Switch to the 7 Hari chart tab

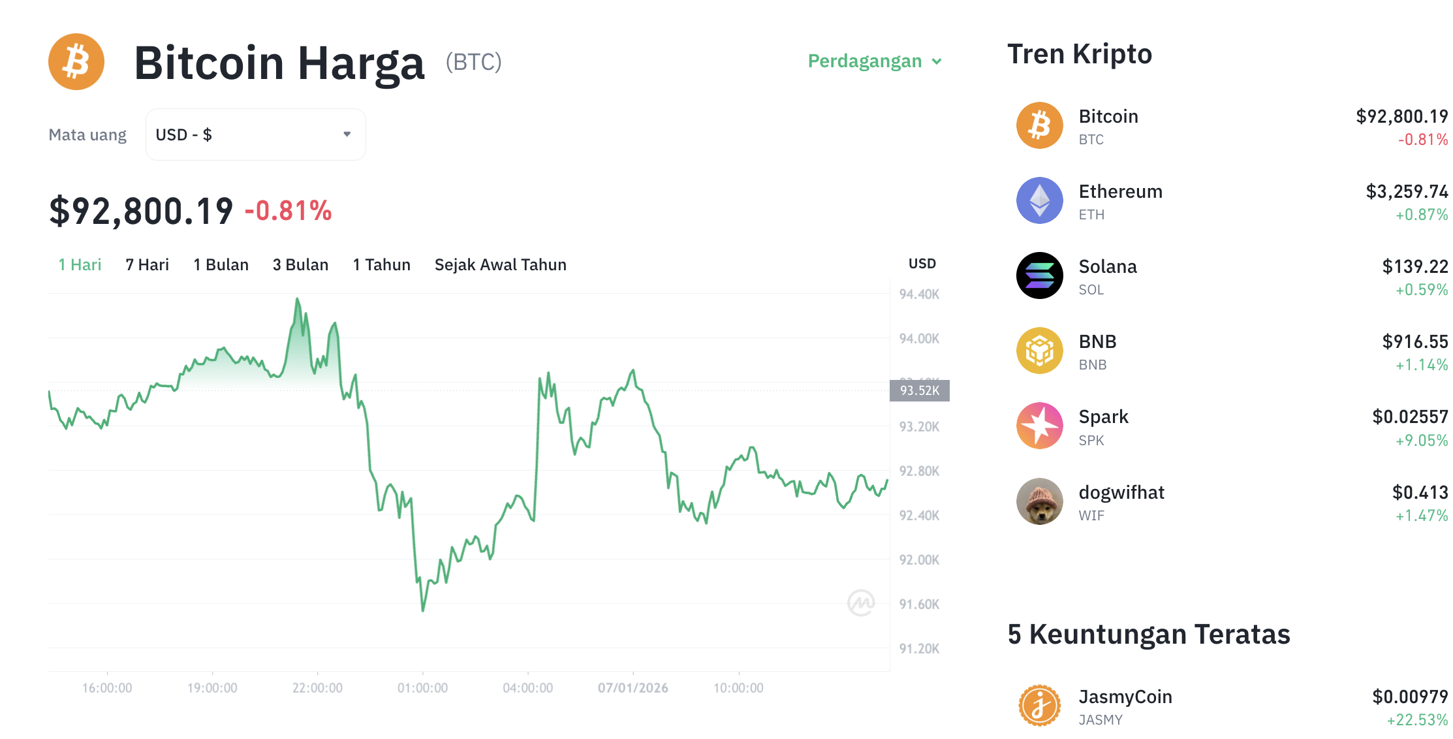[146, 264]
